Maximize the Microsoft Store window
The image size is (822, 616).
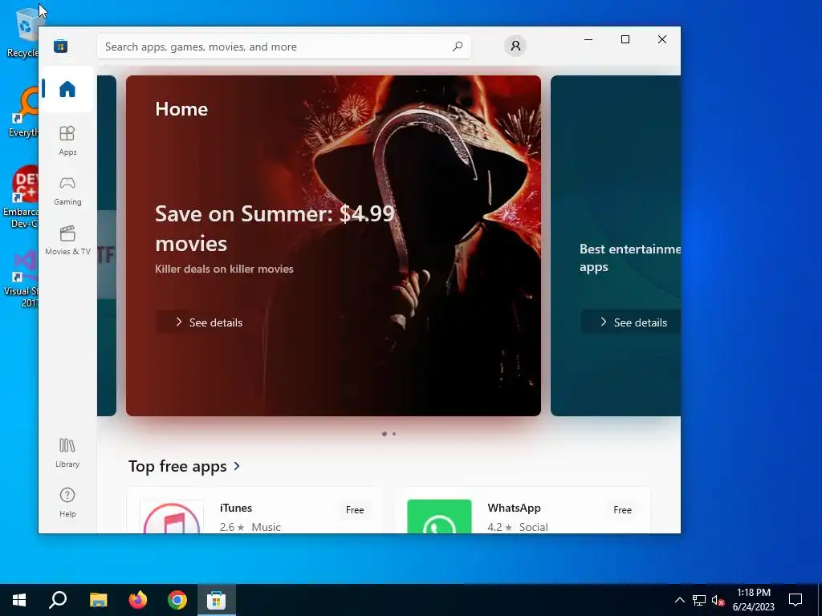click(x=625, y=39)
